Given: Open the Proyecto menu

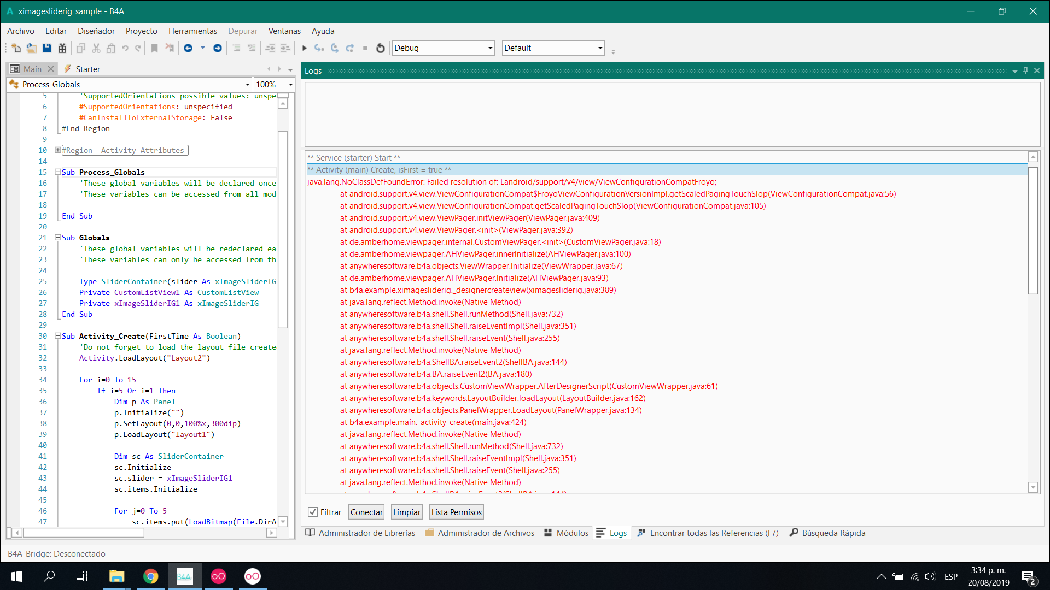Looking at the screenshot, I should click(x=141, y=31).
